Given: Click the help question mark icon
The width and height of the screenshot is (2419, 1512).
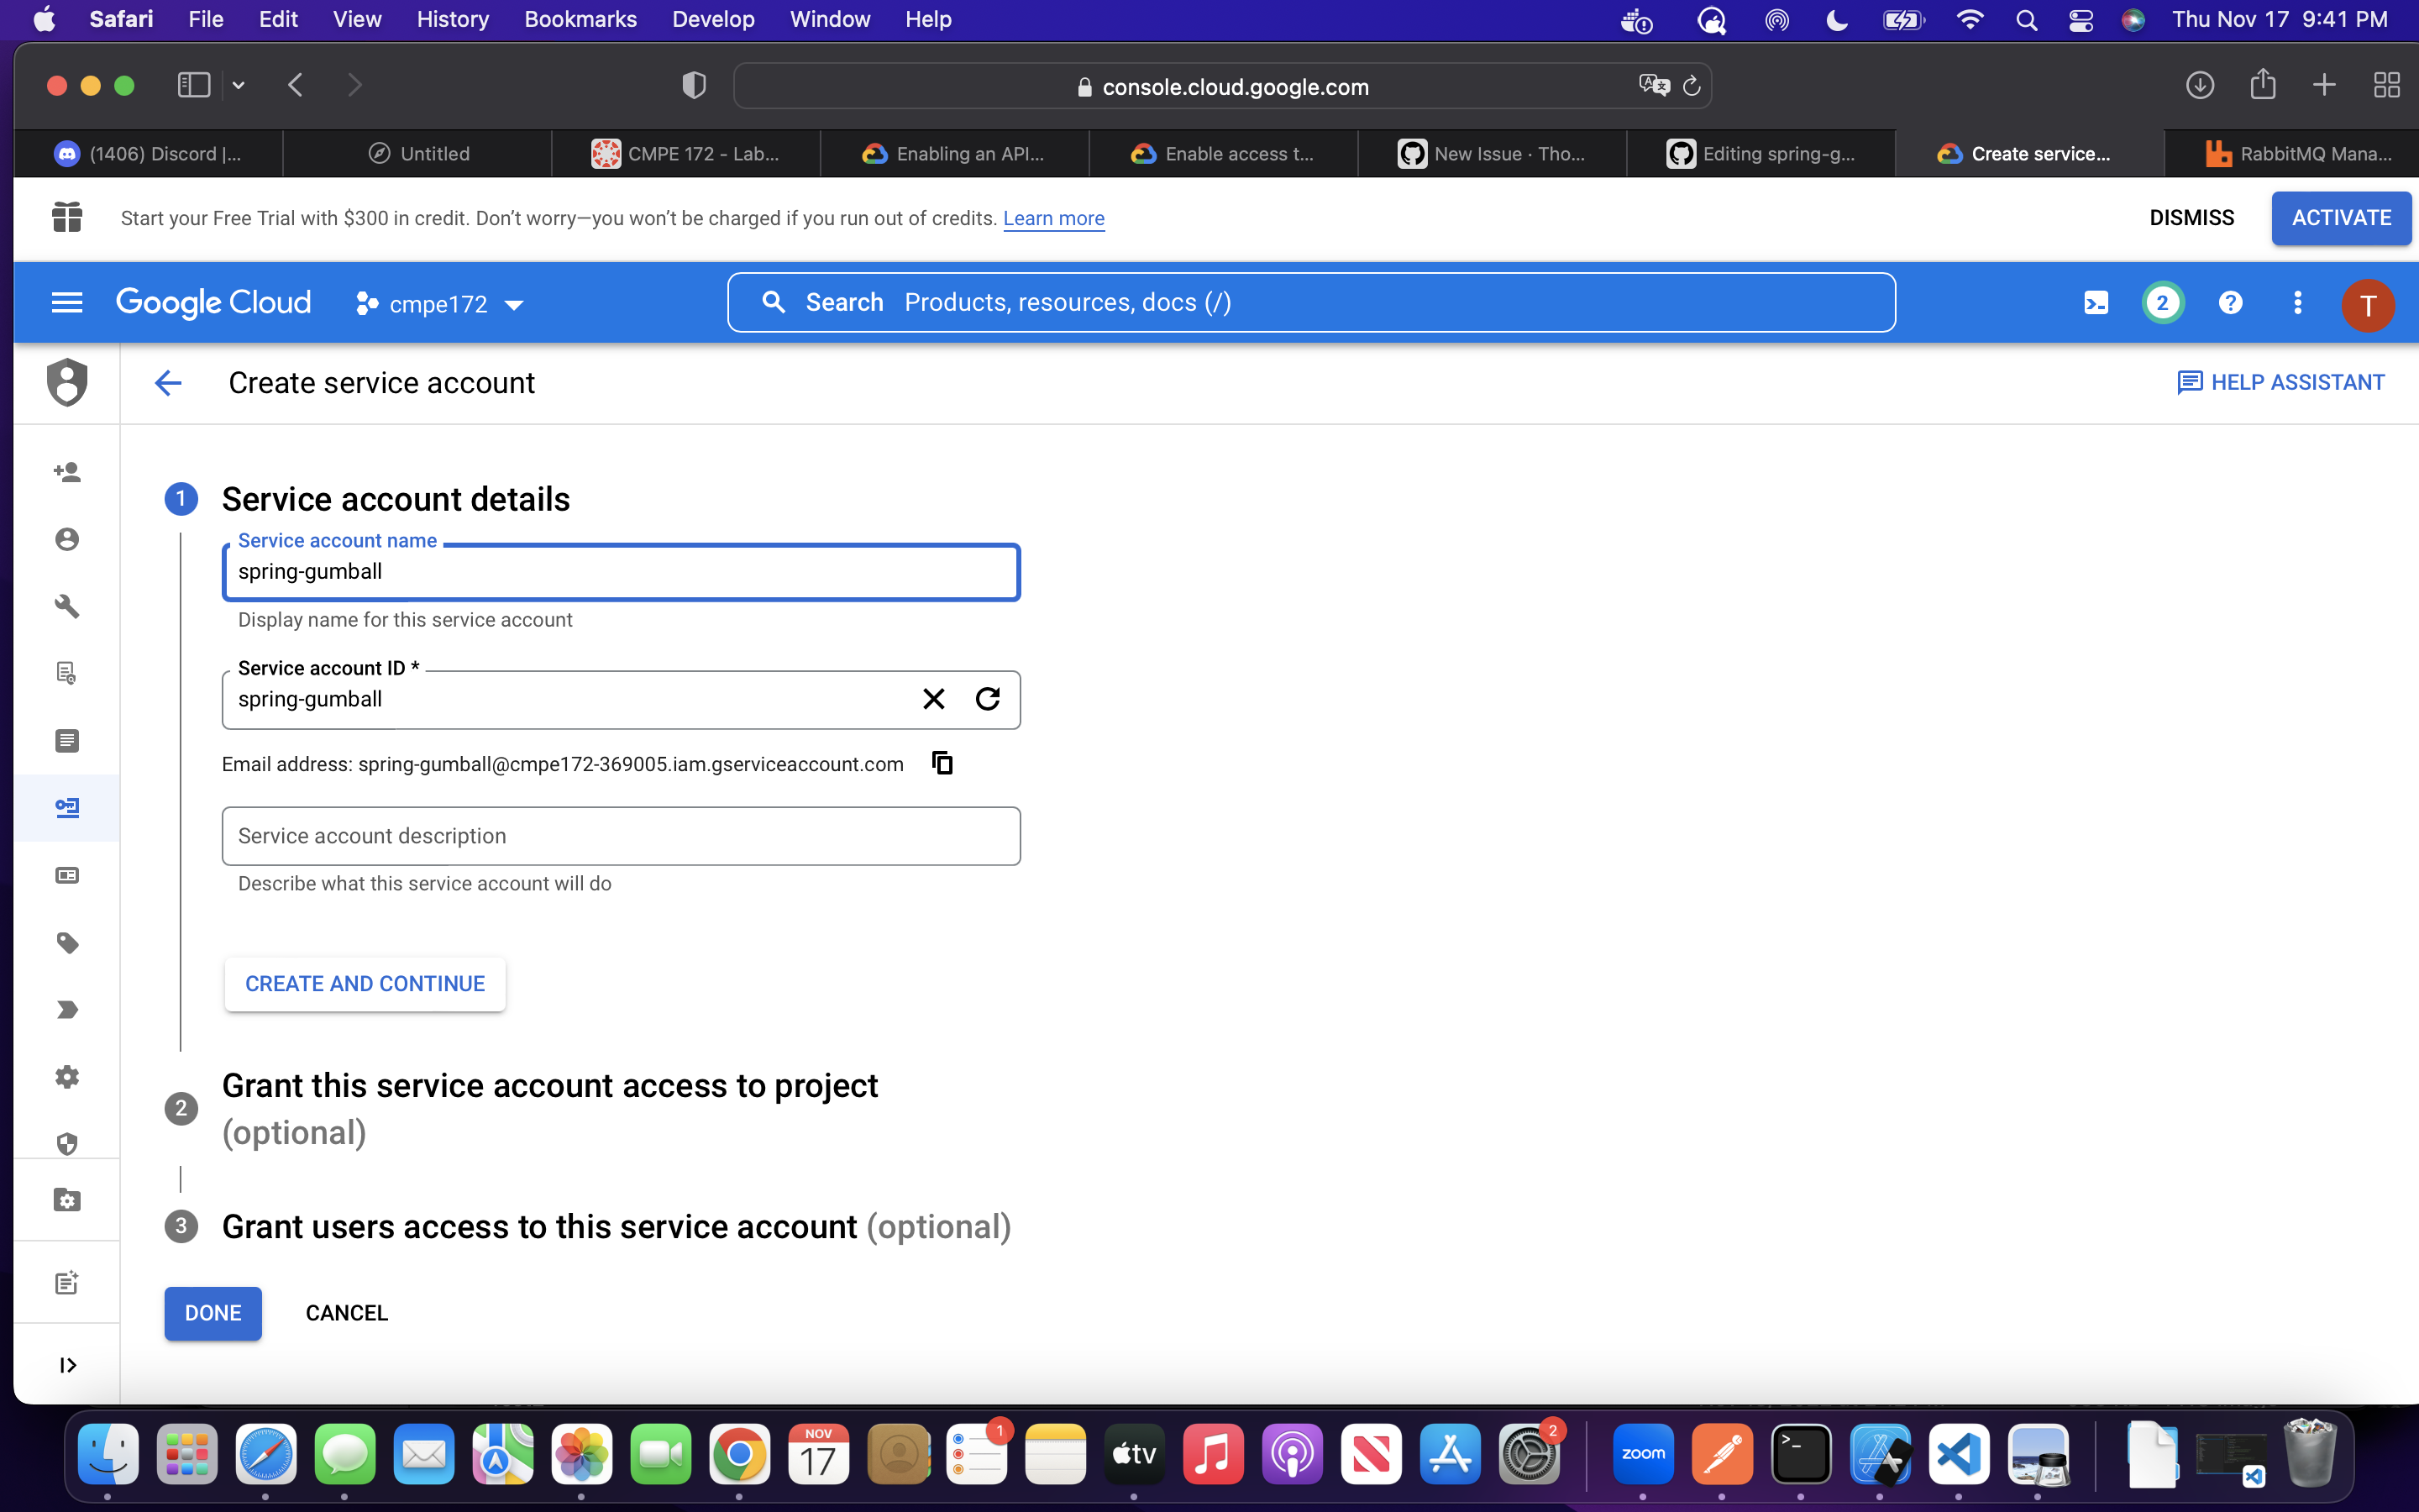Looking at the screenshot, I should (x=2230, y=303).
